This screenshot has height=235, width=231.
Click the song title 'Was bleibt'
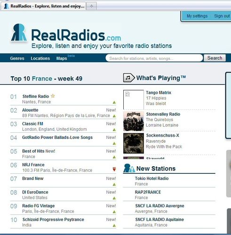coord(156,104)
